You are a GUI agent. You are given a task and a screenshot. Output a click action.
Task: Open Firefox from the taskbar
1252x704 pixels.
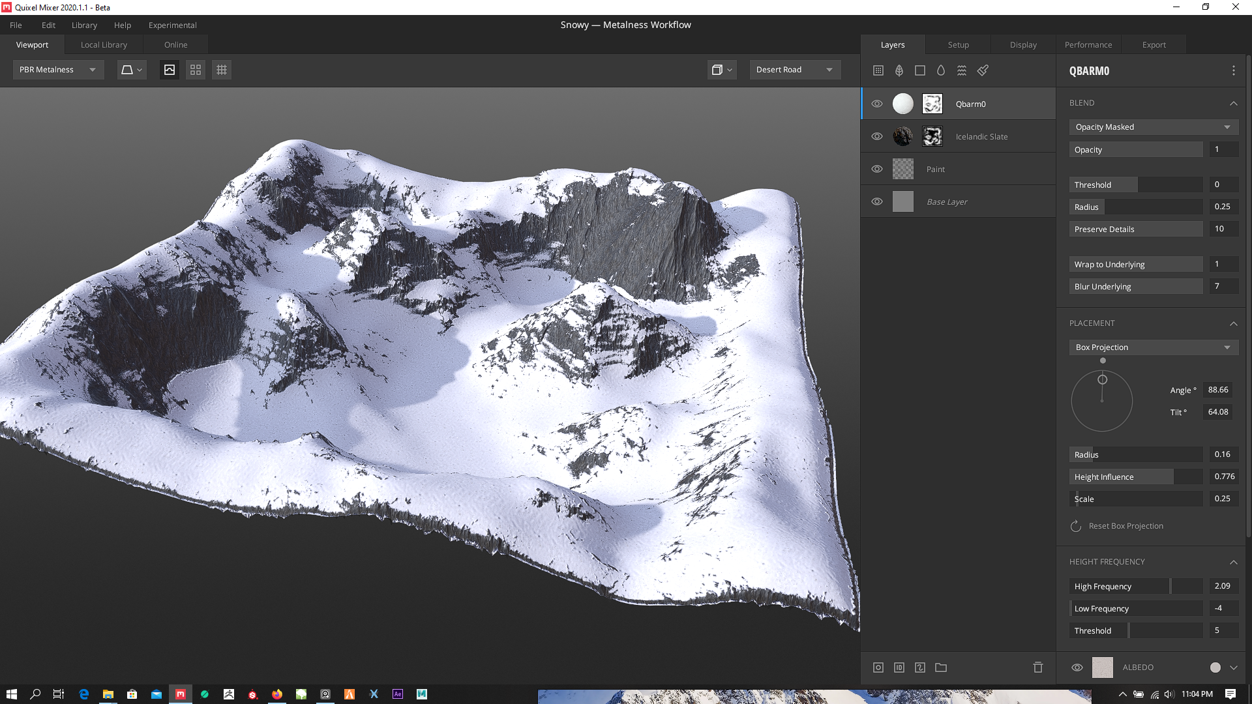277,694
